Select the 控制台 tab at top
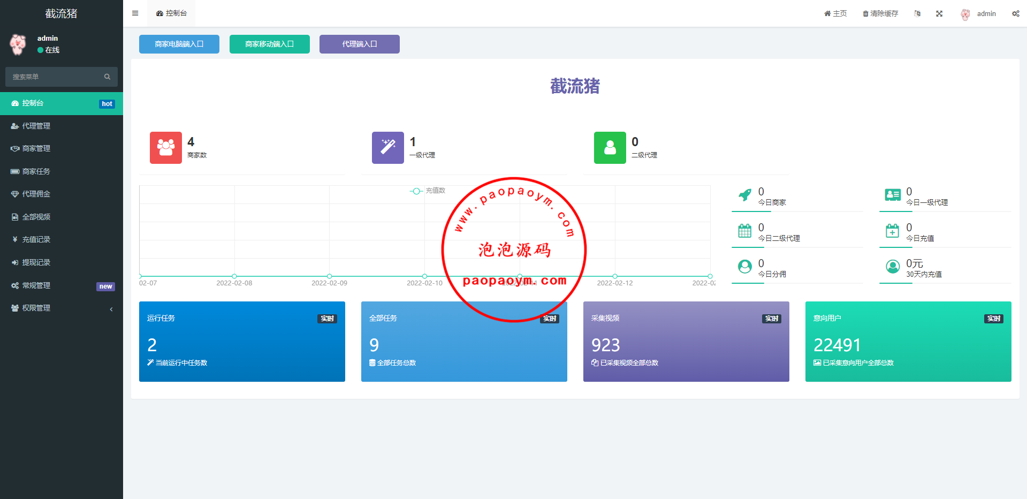1027x499 pixels. click(172, 13)
